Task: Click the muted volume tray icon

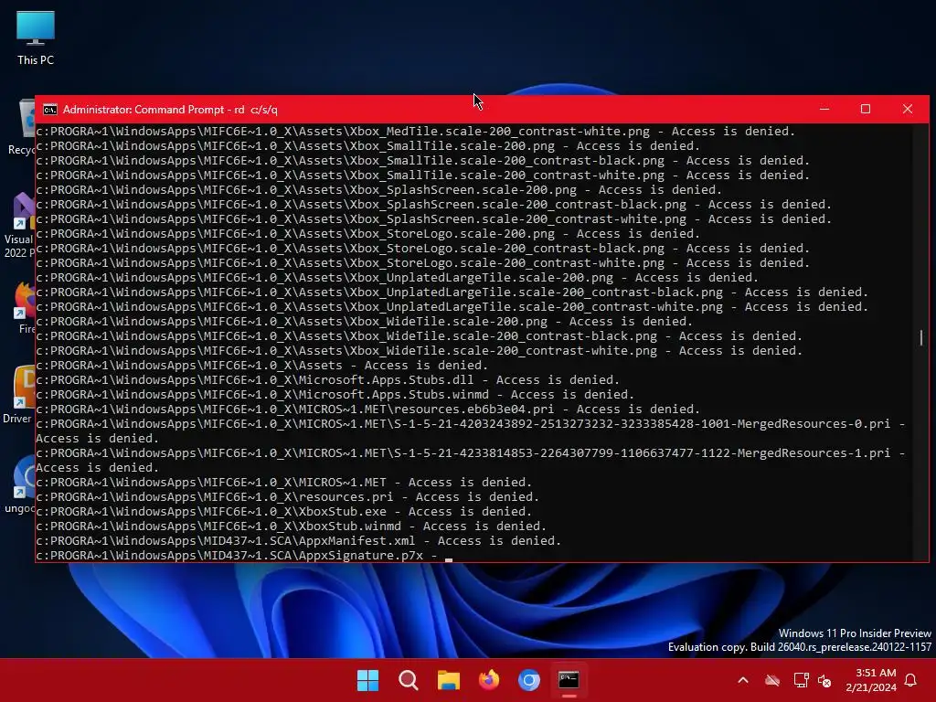Action: click(x=824, y=680)
